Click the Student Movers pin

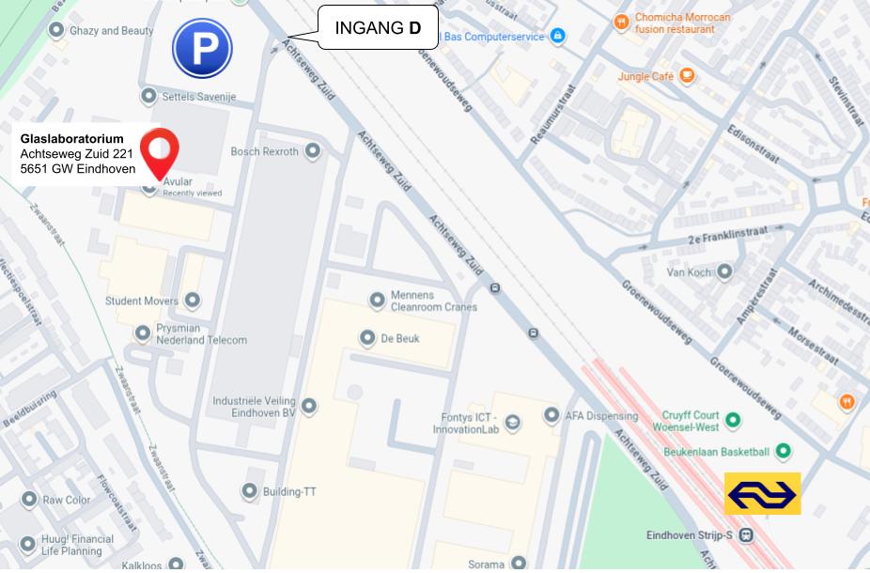[192, 300]
